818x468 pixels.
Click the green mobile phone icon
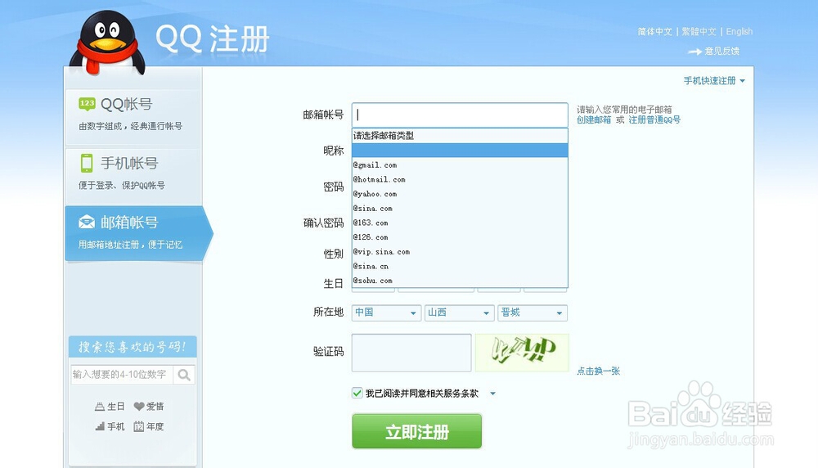(87, 163)
